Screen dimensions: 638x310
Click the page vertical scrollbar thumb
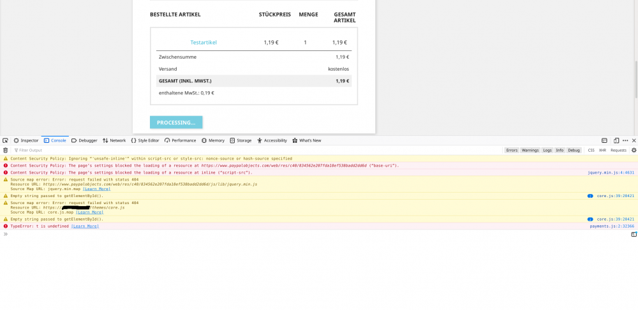pyautogui.click(x=636, y=79)
